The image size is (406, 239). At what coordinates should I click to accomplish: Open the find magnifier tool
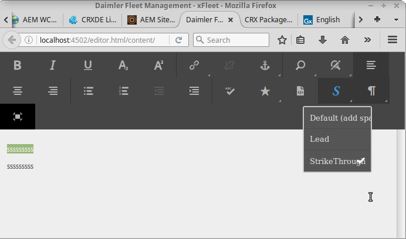click(300, 66)
